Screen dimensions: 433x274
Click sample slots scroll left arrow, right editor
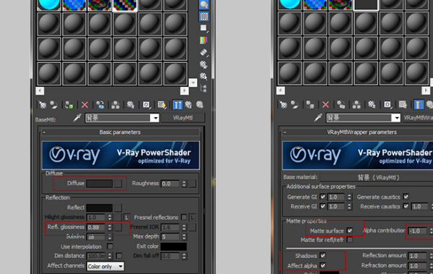coord(281,91)
